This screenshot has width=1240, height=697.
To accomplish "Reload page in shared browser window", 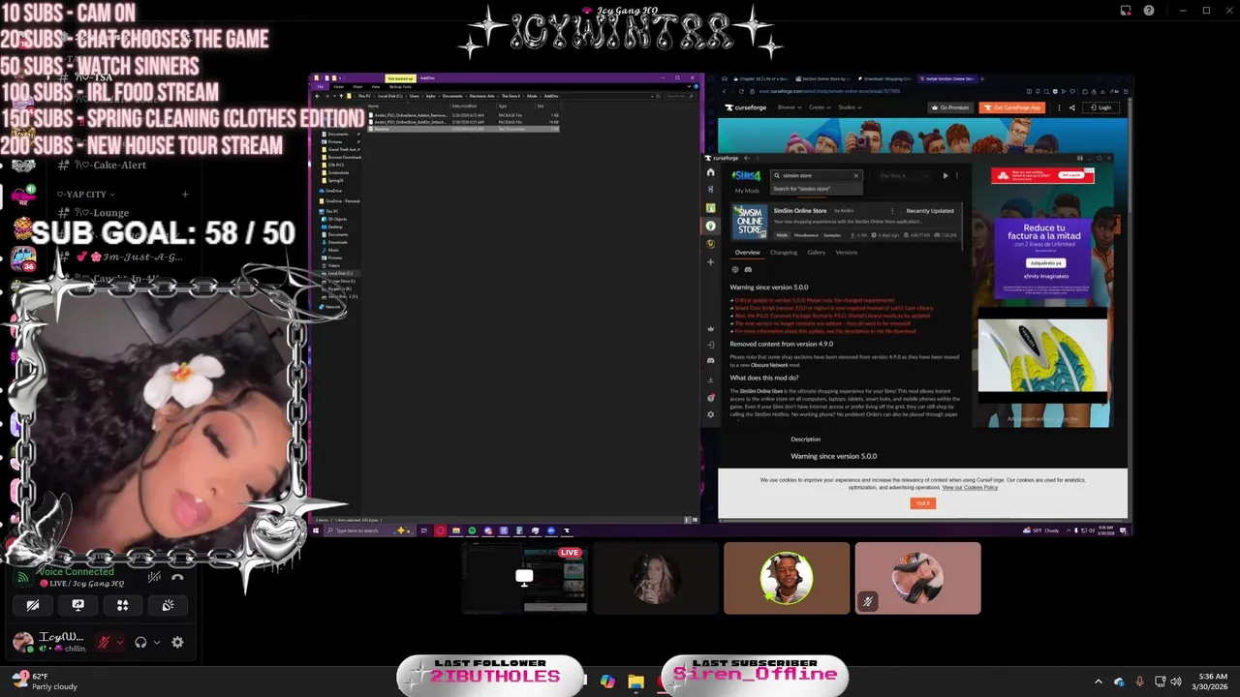I will point(741,92).
